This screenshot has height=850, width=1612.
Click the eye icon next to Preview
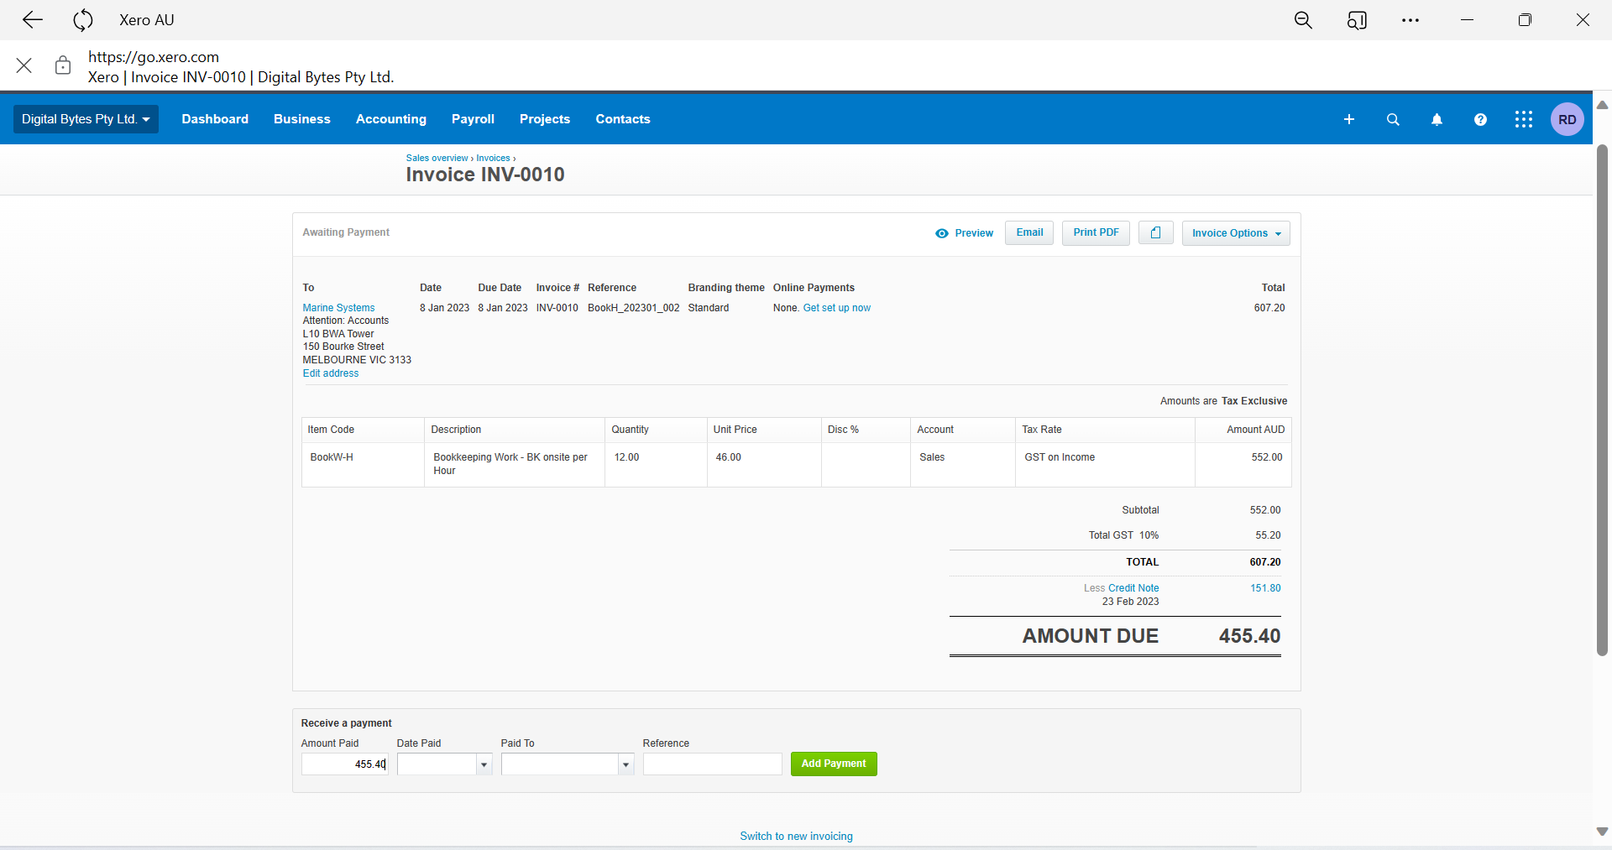(x=942, y=233)
